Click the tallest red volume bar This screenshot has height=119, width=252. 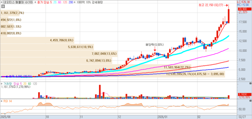(x=100, y=92)
